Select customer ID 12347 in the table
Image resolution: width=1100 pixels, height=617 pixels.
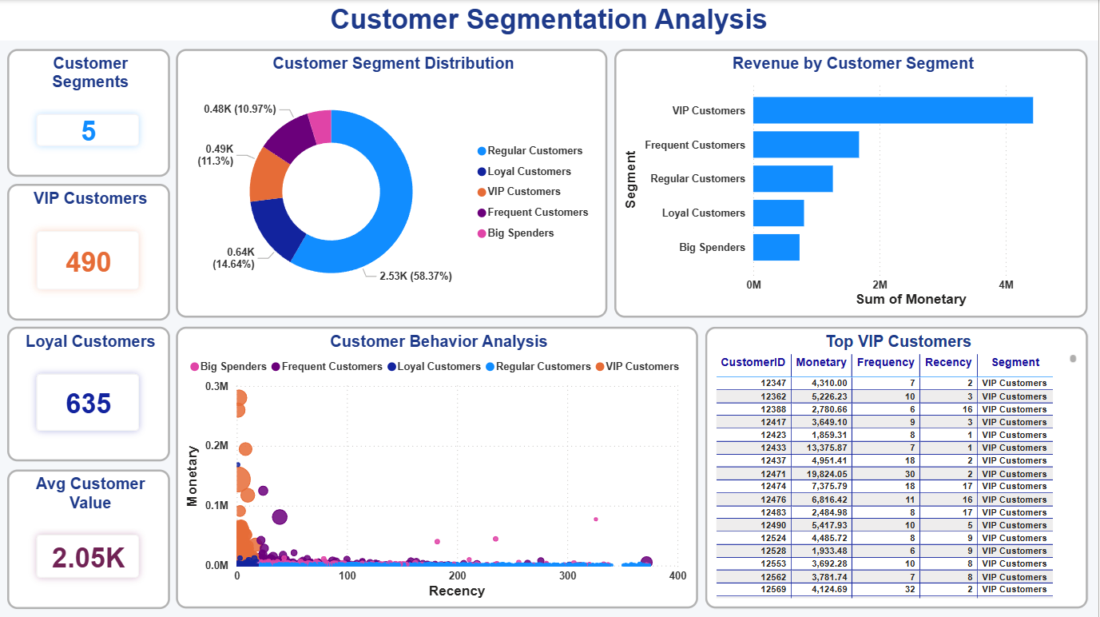pos(773,384)
